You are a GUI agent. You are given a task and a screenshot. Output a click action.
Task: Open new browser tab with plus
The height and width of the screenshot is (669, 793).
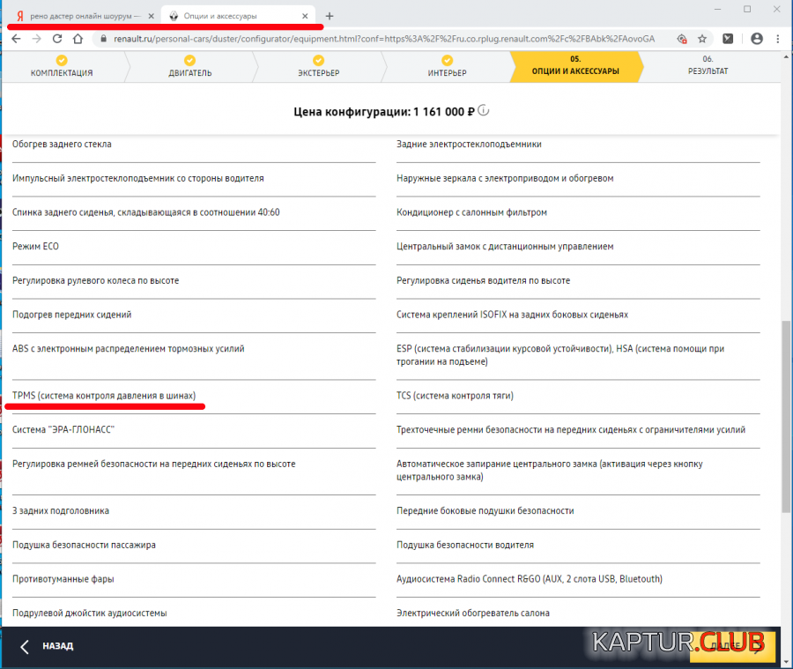(330, 16)
